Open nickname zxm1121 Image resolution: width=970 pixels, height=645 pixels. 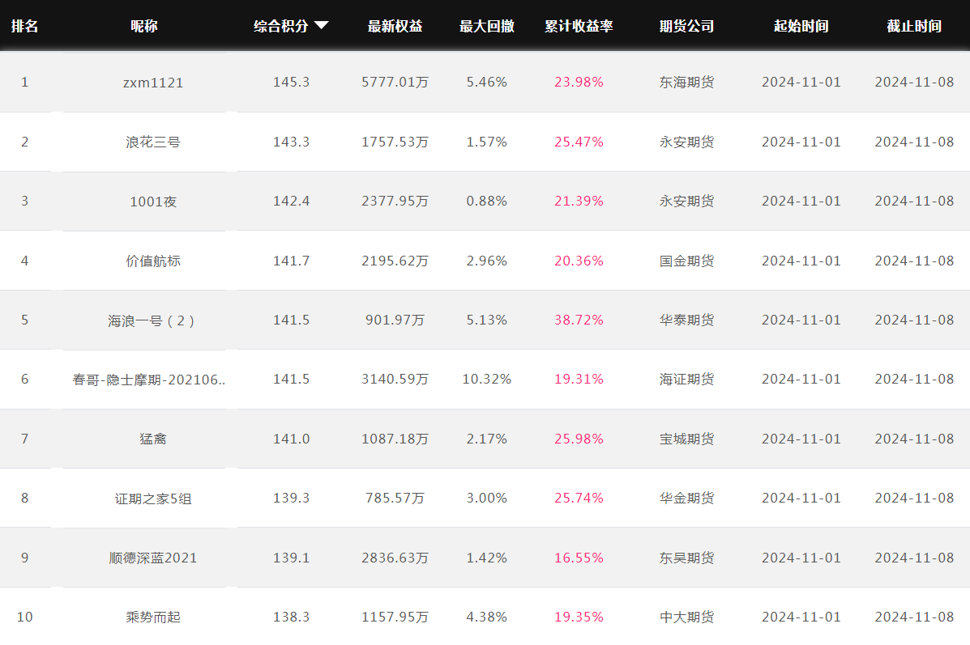153,83
